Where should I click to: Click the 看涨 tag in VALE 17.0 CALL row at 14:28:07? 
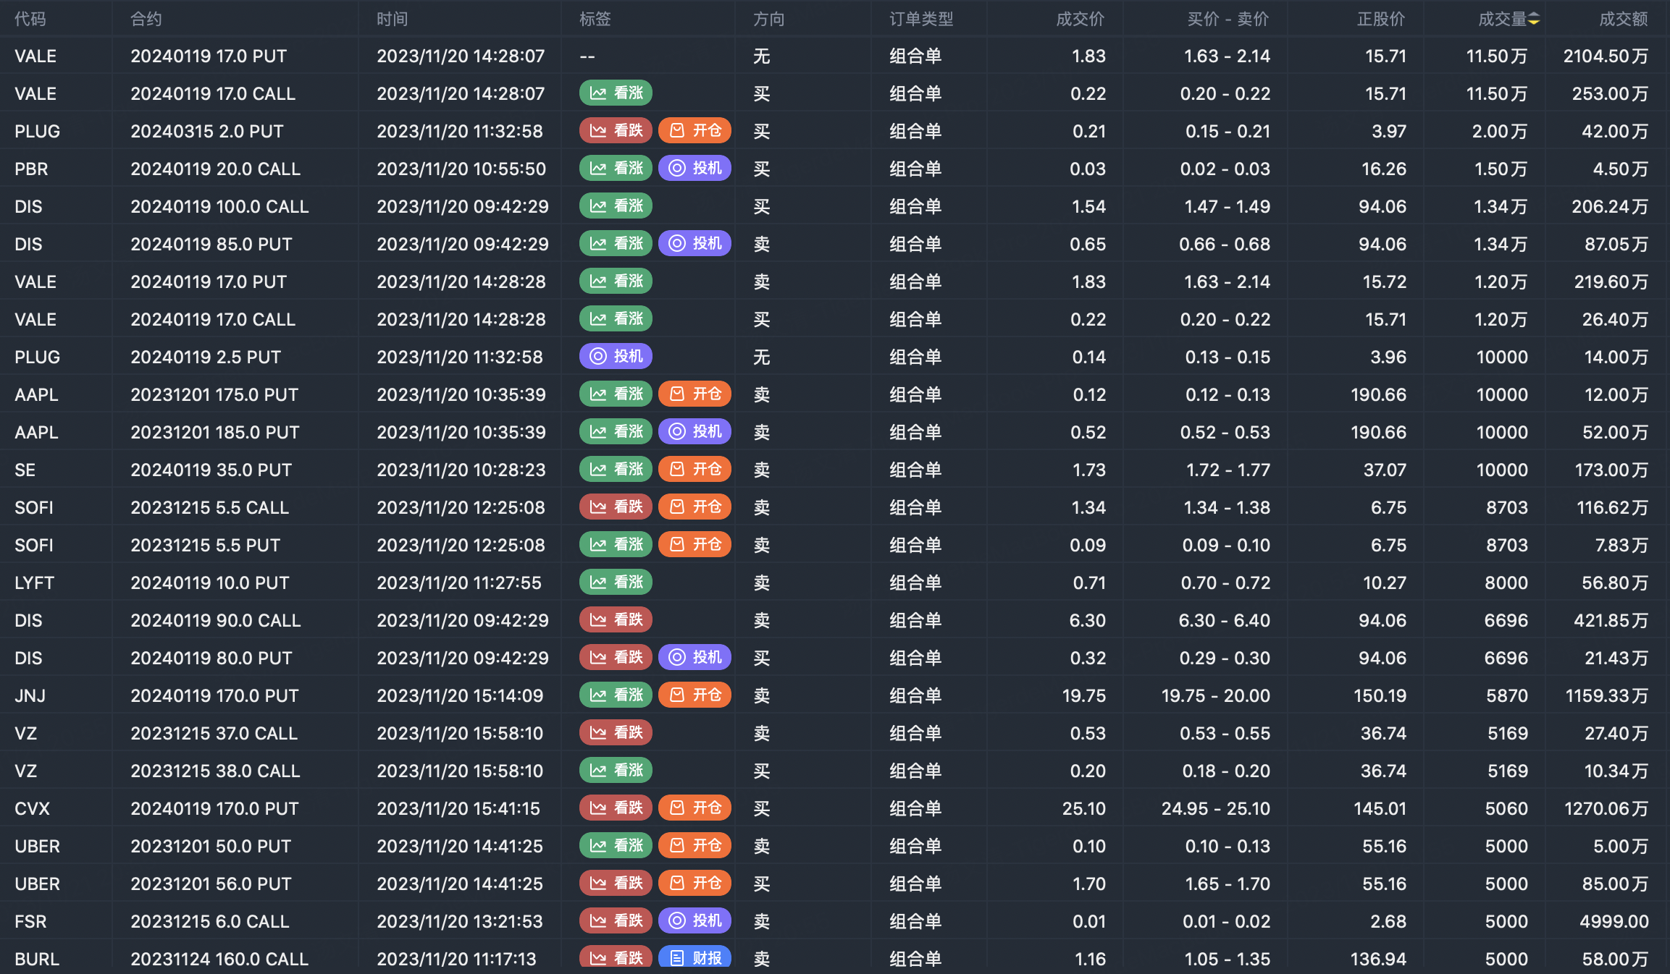(616, 93)
